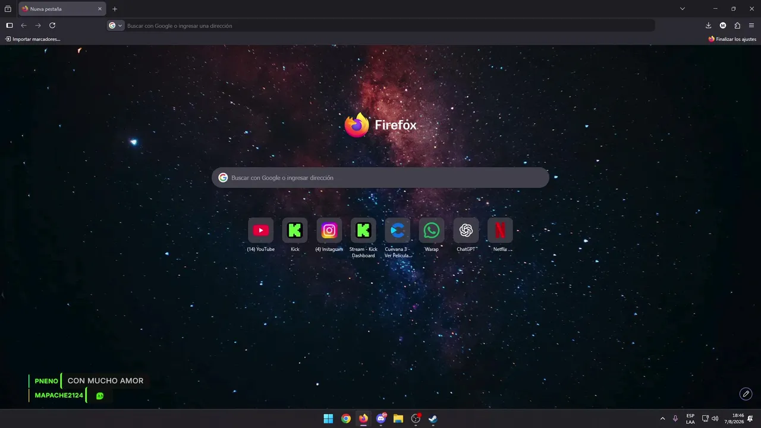Click the Firefox icon in the taskbar
761x428 pixels.
(363, 418)
